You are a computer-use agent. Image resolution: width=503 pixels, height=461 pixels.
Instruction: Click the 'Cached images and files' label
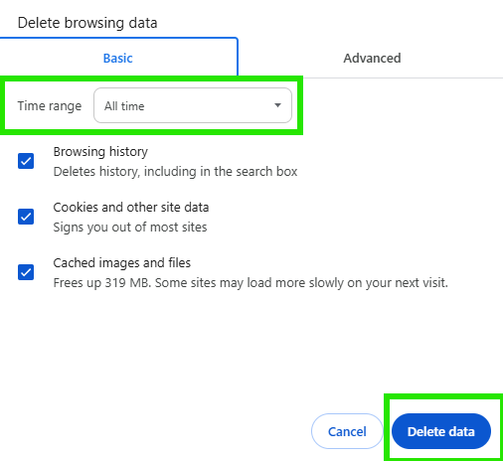[x=122, y=263]
